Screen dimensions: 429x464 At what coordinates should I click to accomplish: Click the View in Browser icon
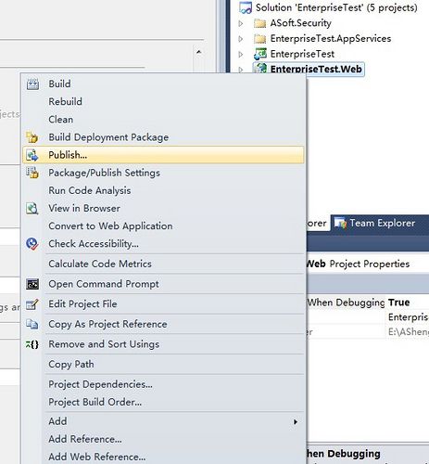click(x=32, y=209)
